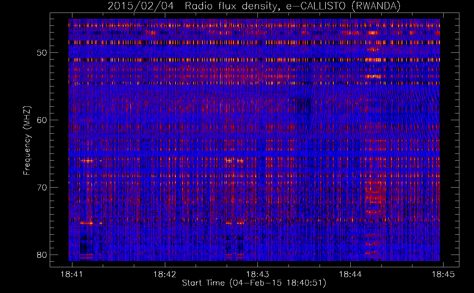
Task: Click the 80 frequency tick label
Action: click(42, 255)
